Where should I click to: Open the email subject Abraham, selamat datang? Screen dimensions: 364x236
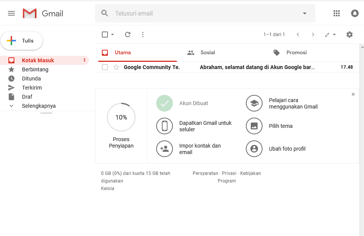point(257,67)
